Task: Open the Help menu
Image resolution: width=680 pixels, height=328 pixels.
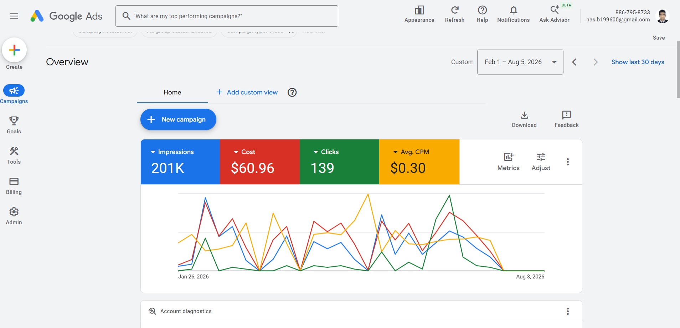Action: (x=482, y=15)
